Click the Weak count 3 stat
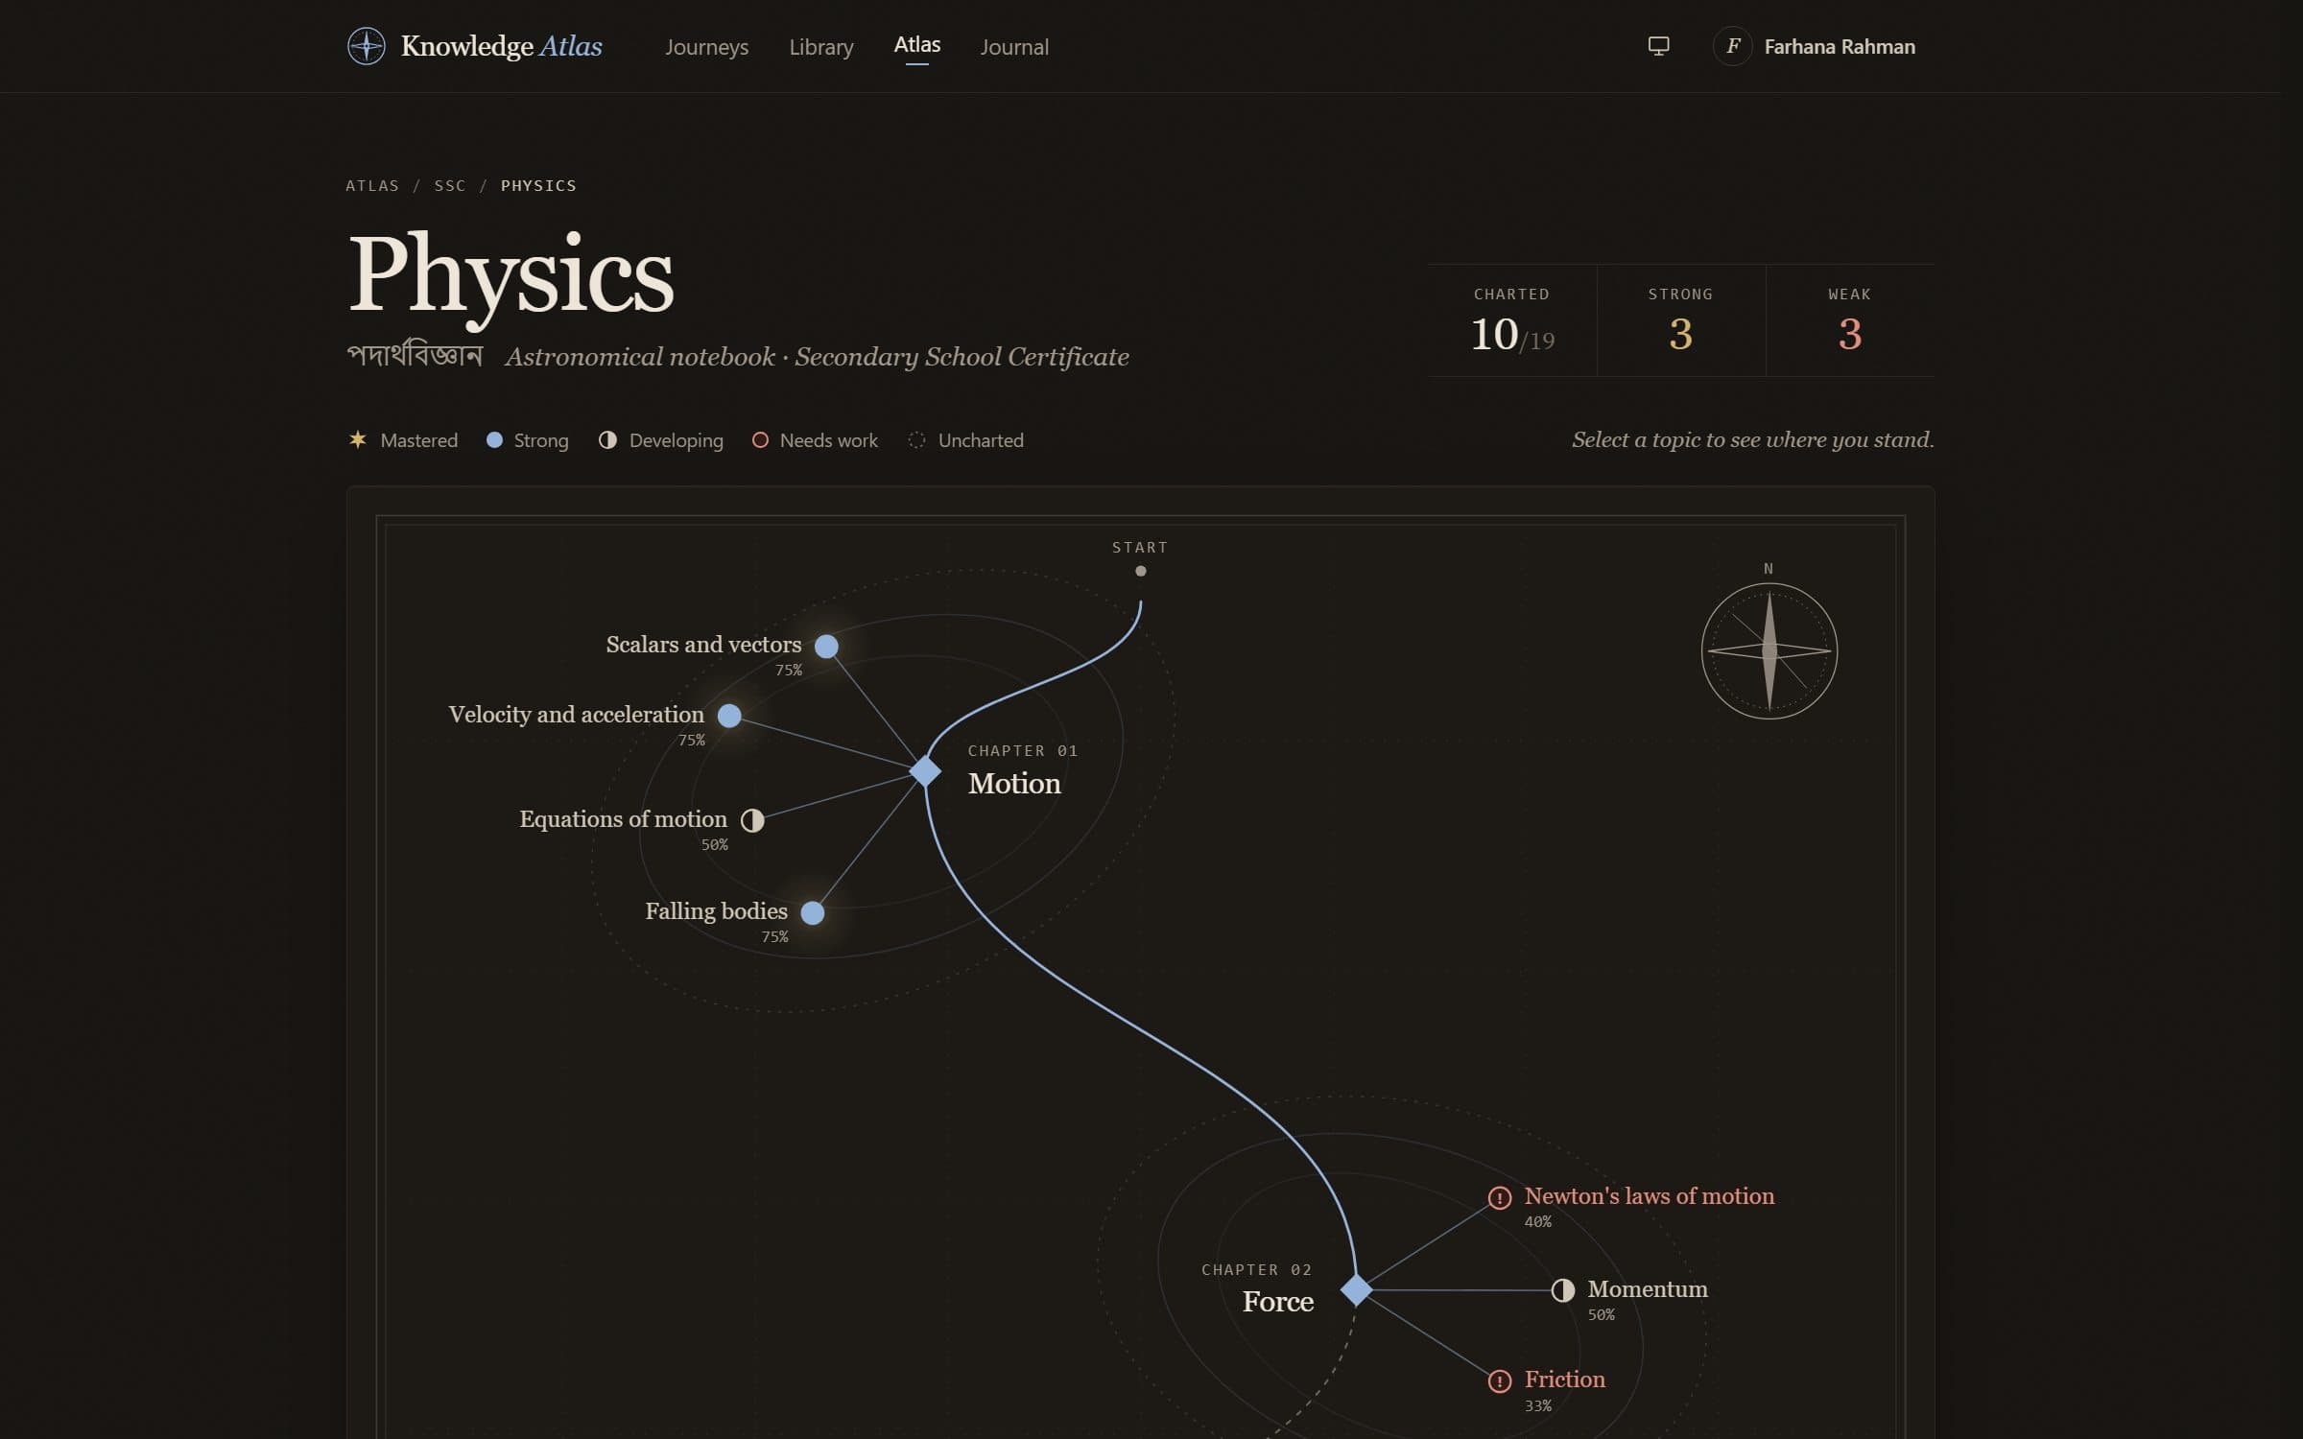Screen dimensions: 2303x1439 (x=1850, y=320)
